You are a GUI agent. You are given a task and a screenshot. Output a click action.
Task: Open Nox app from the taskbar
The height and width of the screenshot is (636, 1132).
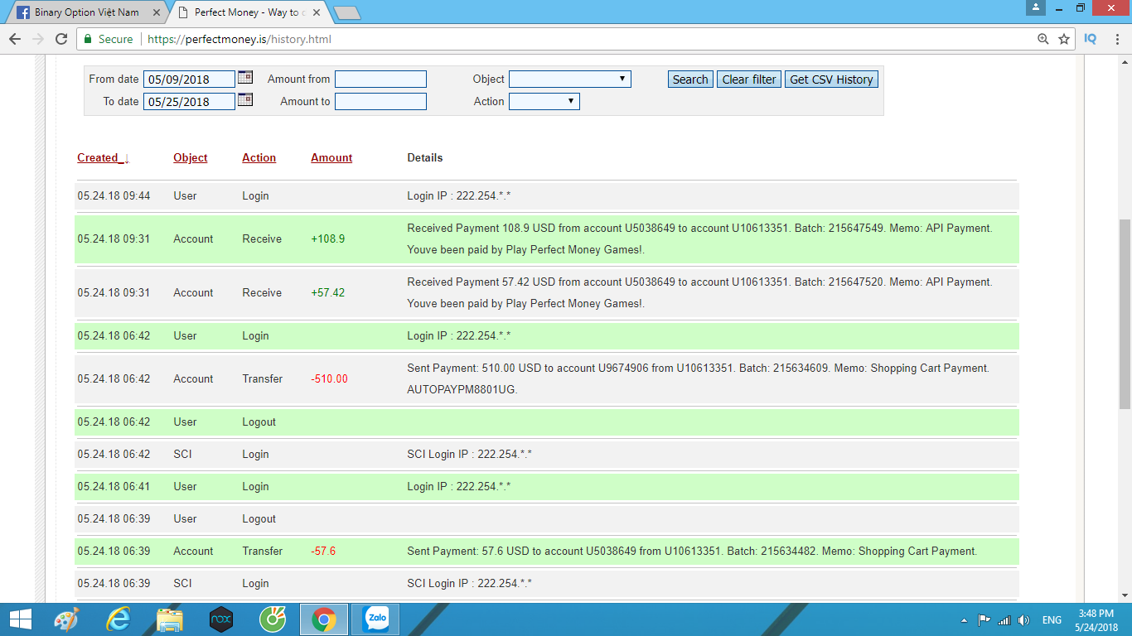pyautogui.click(x=221, y=619)
